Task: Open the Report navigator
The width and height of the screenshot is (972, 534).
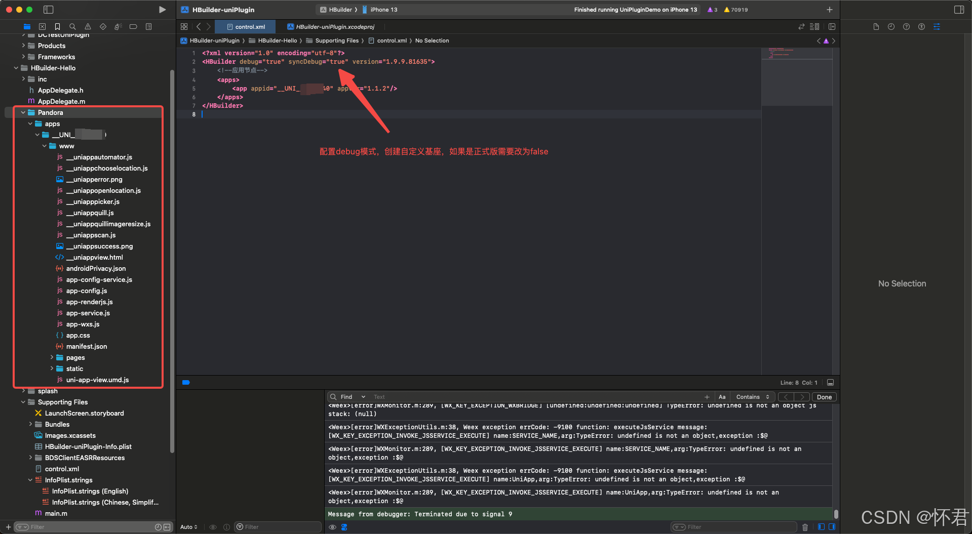Action: coord(148,26)
